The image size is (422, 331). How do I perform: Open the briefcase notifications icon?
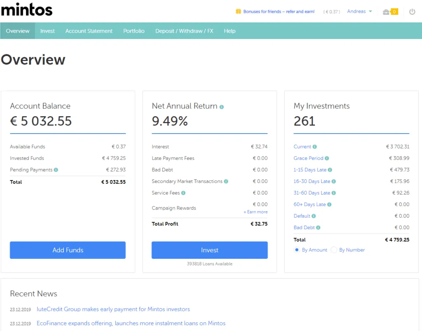tap(386, 12)
